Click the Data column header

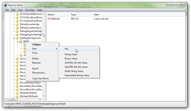[x=121, y=15]
